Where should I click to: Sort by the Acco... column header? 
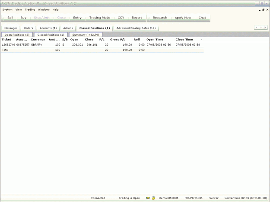22,40
